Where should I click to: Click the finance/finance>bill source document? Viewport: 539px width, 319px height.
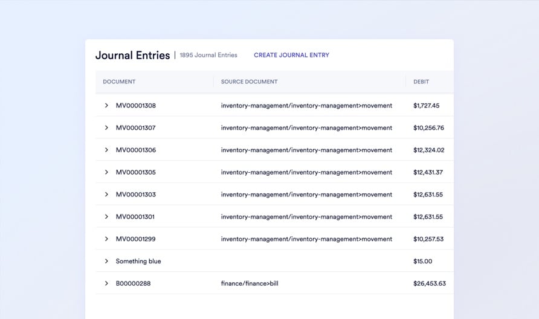pos(250,283)
